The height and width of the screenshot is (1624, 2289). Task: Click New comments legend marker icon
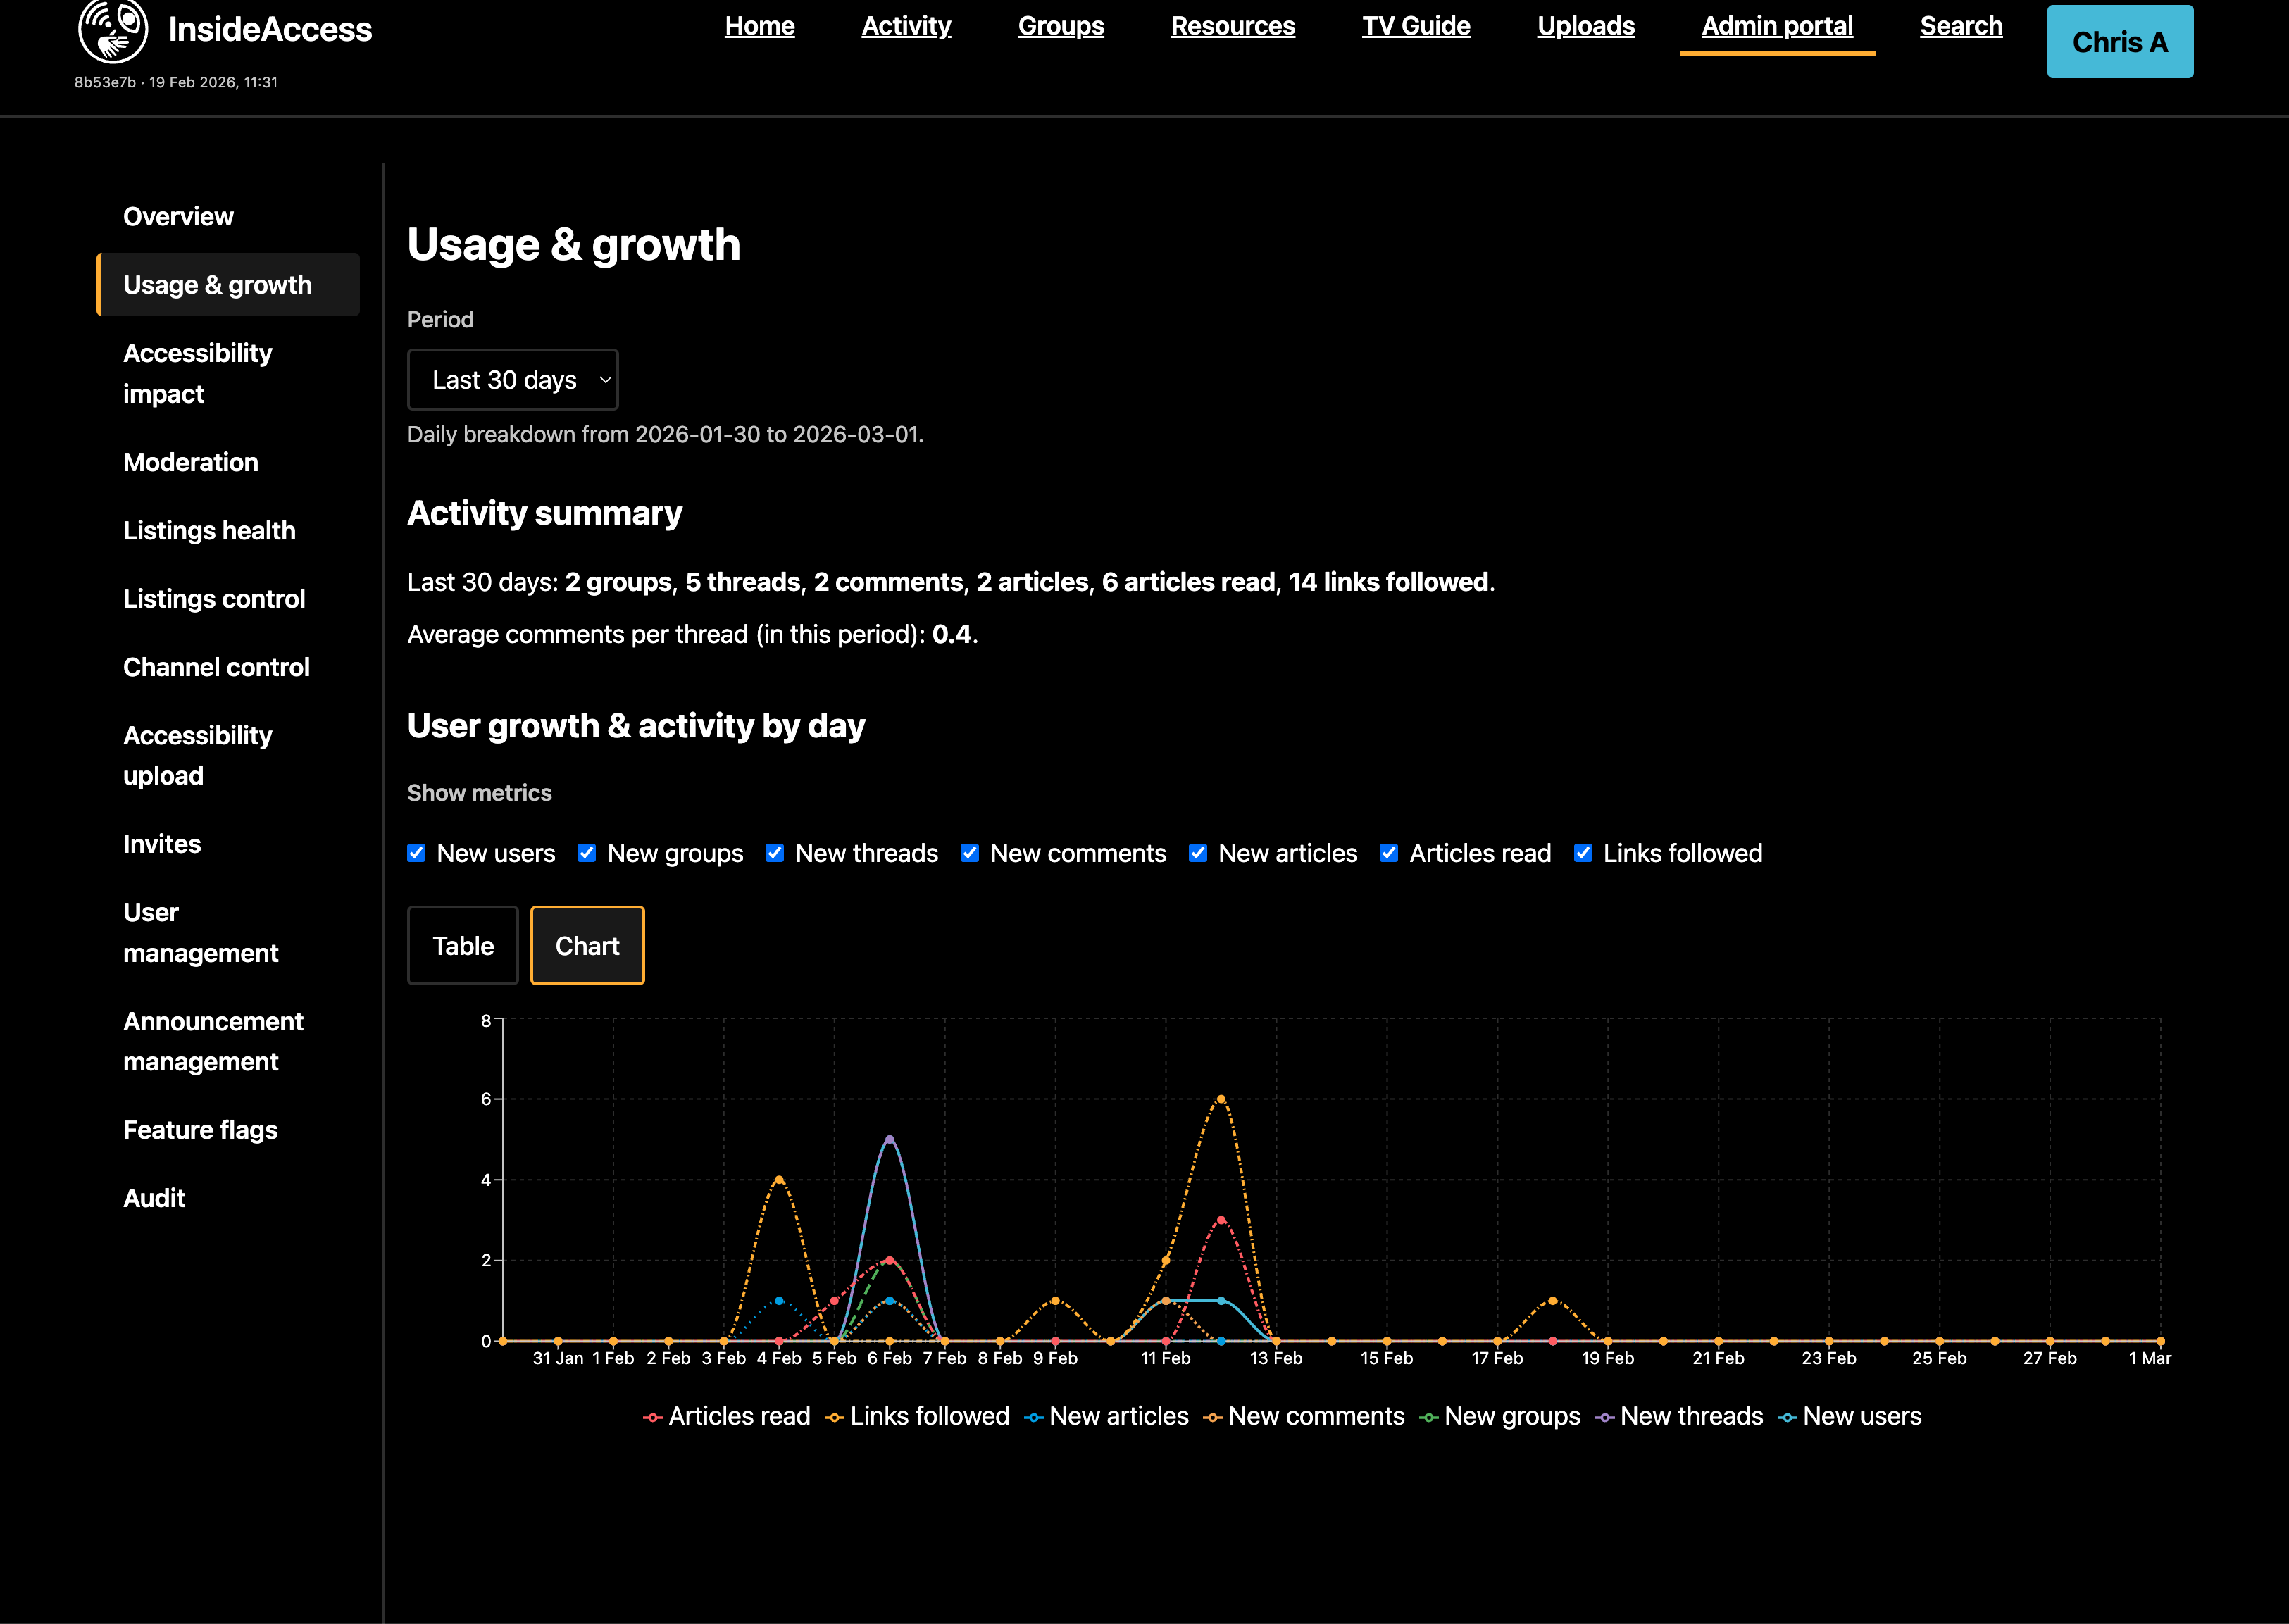[x=1212, y=1418]
